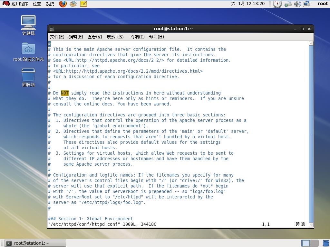This screenshot has height=247, width=330.
Task: Select the 回收站 (Trash) desktop icon
Action: point(28,77)
